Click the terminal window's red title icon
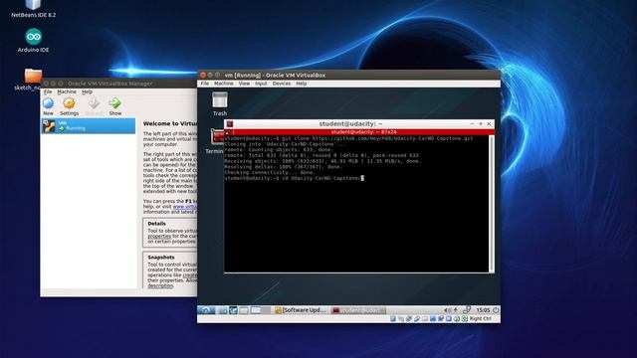Image resolution: width=637 pixels, height=358 pixels. [x=230, y=123]
